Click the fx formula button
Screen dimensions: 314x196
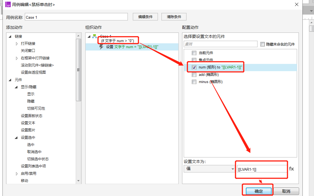tap(291, 169)
